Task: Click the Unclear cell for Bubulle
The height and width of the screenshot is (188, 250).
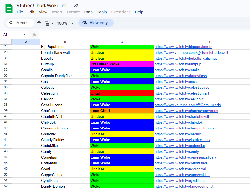Action: [122, 58]
